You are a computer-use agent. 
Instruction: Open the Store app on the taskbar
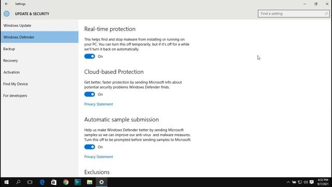click(x=54, y=182)
